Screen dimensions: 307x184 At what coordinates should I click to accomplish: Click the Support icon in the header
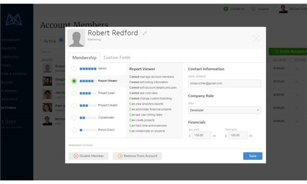coord(253,9)
